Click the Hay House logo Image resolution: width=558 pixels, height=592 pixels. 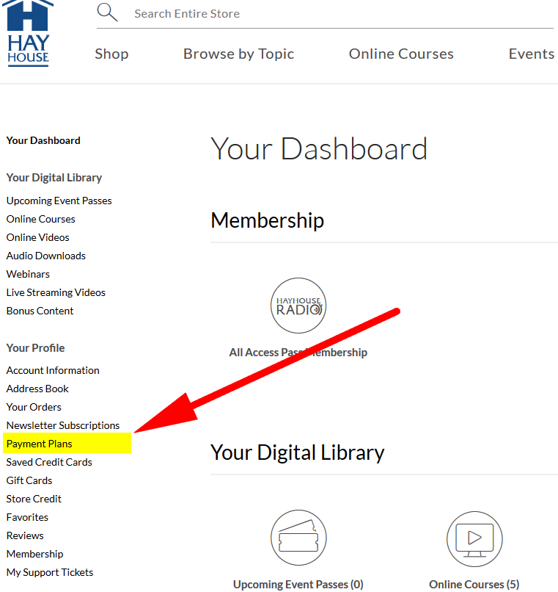pos(29,35)
